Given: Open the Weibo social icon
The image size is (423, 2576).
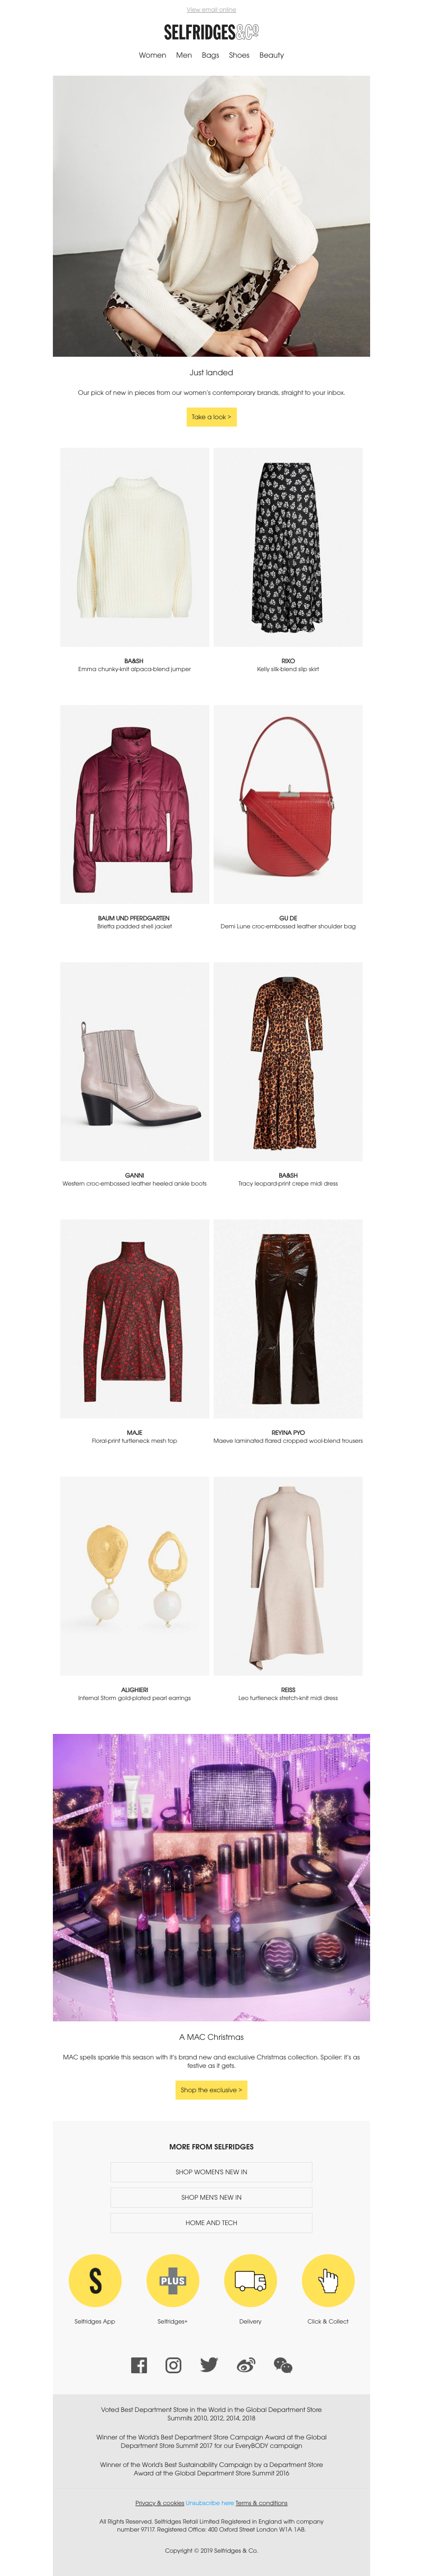Looking at the screenshot, I should (x=246, y=2365).
